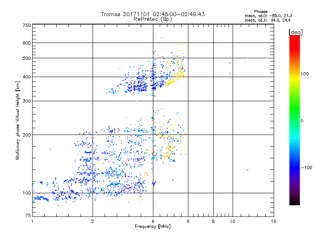Click the x-axis '4' tick label
Screen dimensions: 322x241
pyautogui.click(x=153, y=221)
